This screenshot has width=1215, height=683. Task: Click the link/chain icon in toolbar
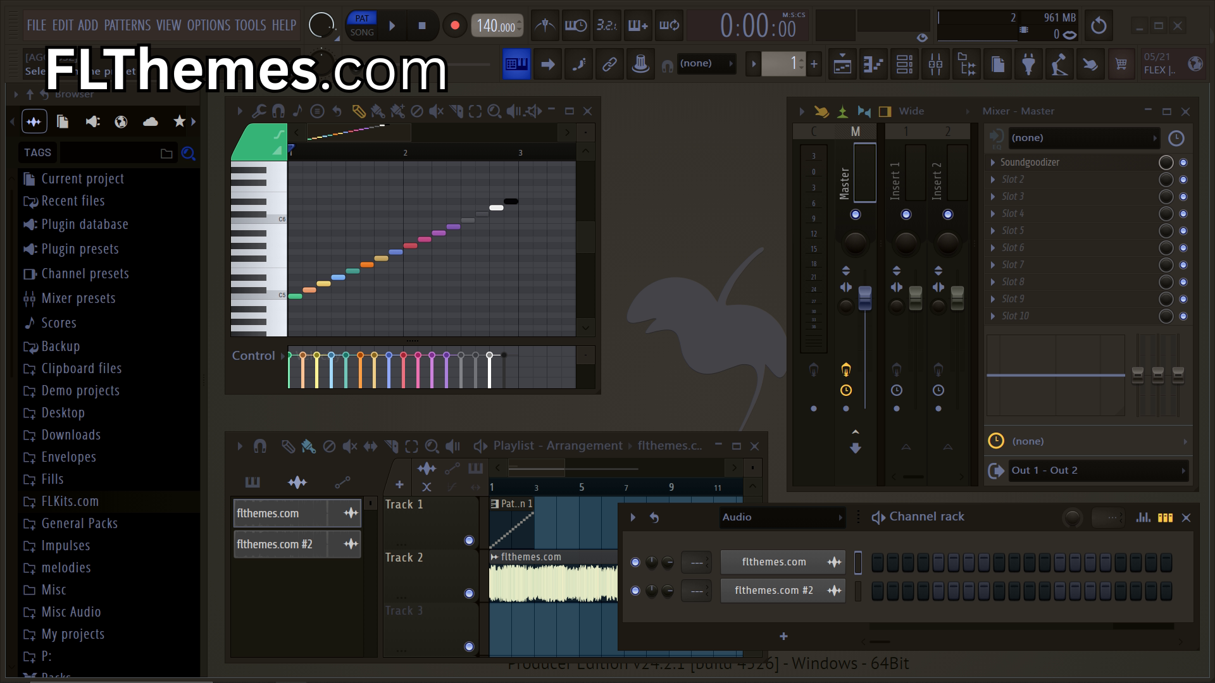pos(609,64)
